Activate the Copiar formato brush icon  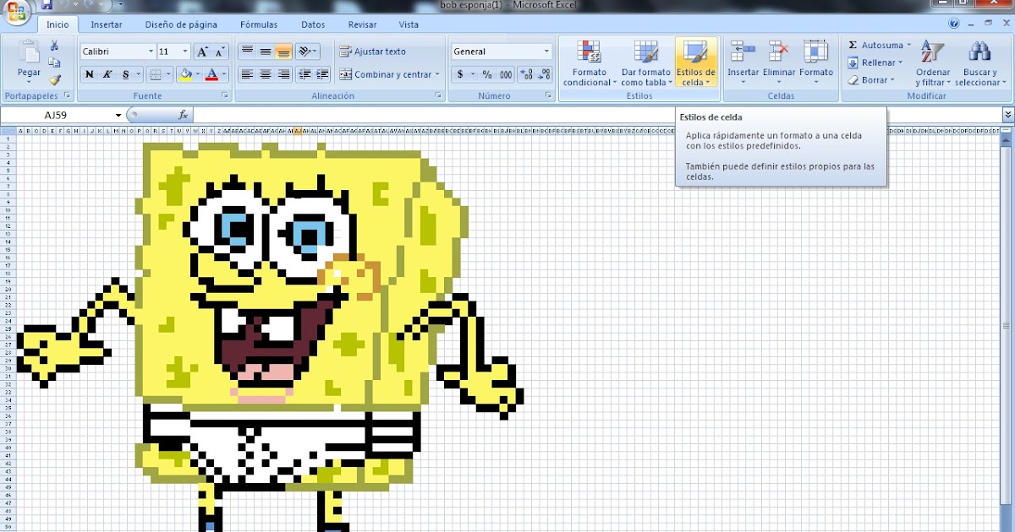[54, 80]
